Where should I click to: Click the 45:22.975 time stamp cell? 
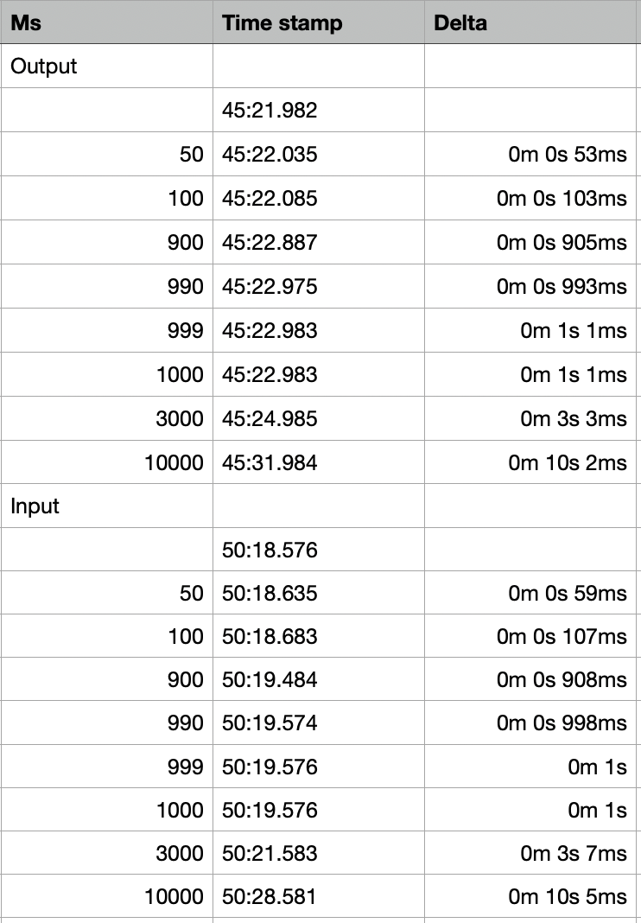tap(319, 286)
